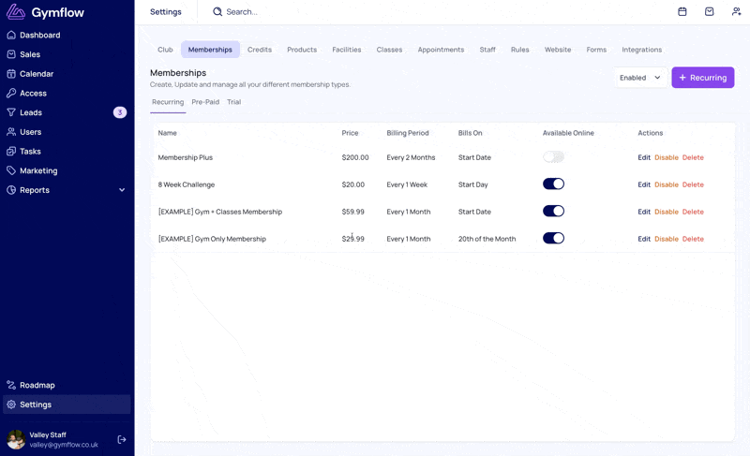Open the Facilities settings tab

click(346, 50)
